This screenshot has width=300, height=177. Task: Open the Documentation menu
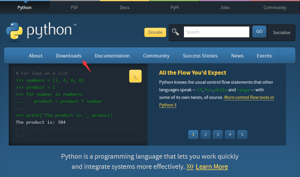(112, 56)
